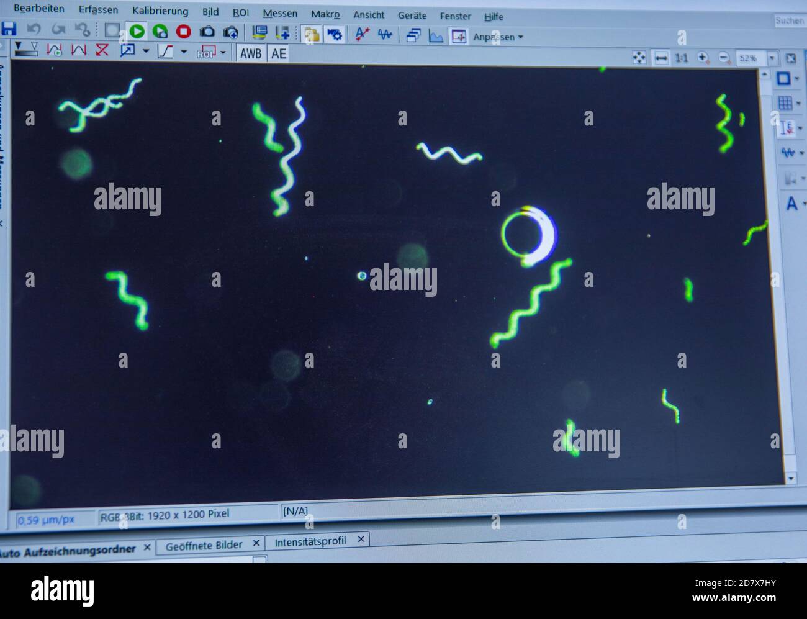Click the blue A with red arrow icon
Viewport: 807px width, 619px height.
pos(362,34)
